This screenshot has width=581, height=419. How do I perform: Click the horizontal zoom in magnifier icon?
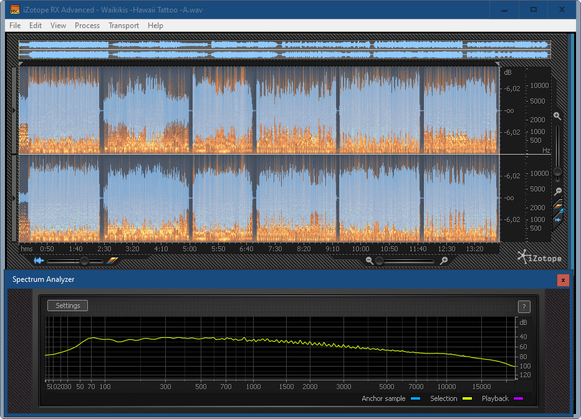click(x=444, y=261)
